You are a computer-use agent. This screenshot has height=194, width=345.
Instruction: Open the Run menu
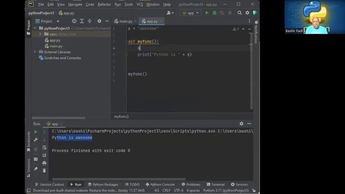(x=118, y=4)
